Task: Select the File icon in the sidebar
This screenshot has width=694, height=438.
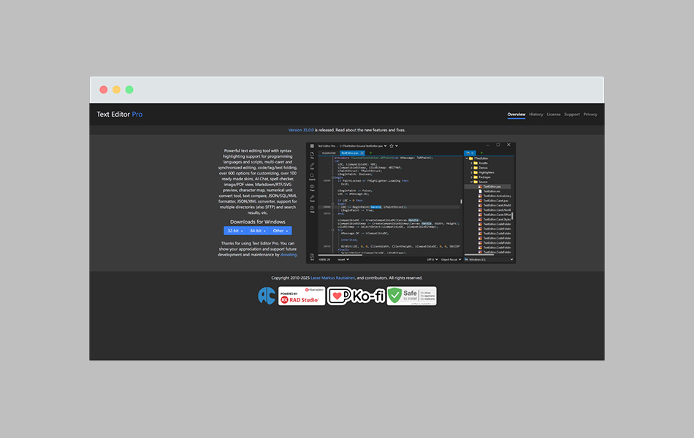Action: coord(313,154)
